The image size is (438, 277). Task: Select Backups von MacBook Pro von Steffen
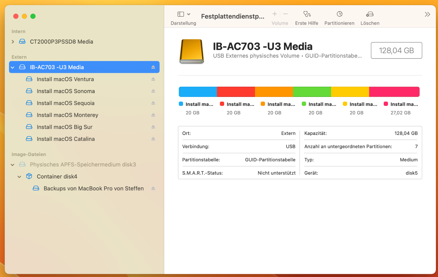click(84, 189)
